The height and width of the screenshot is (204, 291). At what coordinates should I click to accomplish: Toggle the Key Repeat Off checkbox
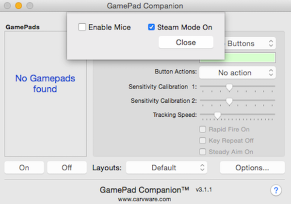pyautogui.click(x=203, y=141)
